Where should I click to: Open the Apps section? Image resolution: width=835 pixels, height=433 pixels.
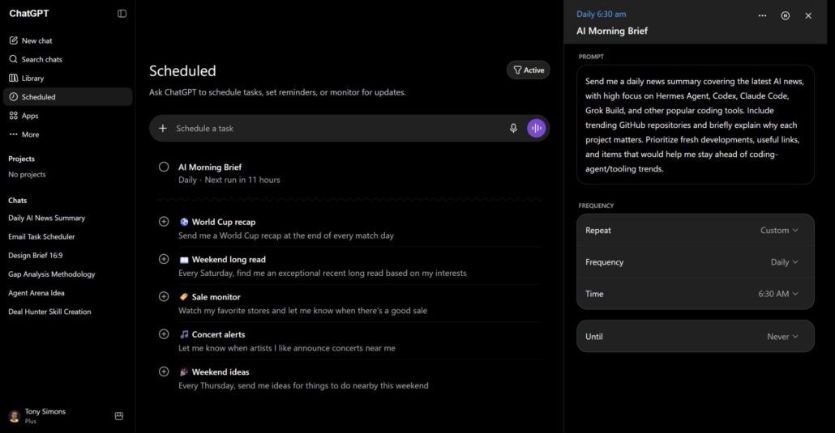(67, 116)
